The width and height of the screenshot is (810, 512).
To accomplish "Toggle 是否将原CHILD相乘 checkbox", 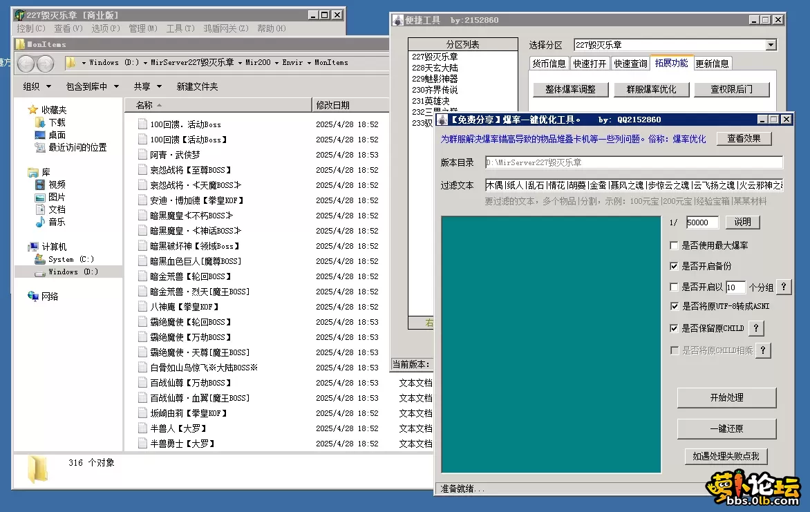I will 674,350.
